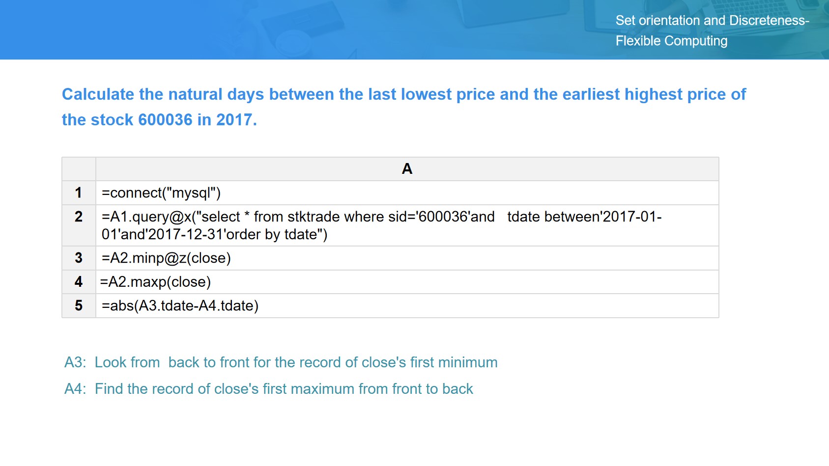Select the =A2.minp@z(close) cell
829x466 pixels.
click(x=166, y=258)
